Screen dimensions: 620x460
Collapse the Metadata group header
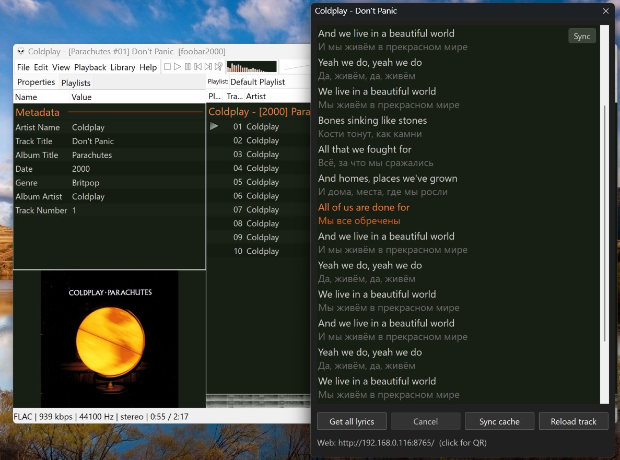[109, 112]
